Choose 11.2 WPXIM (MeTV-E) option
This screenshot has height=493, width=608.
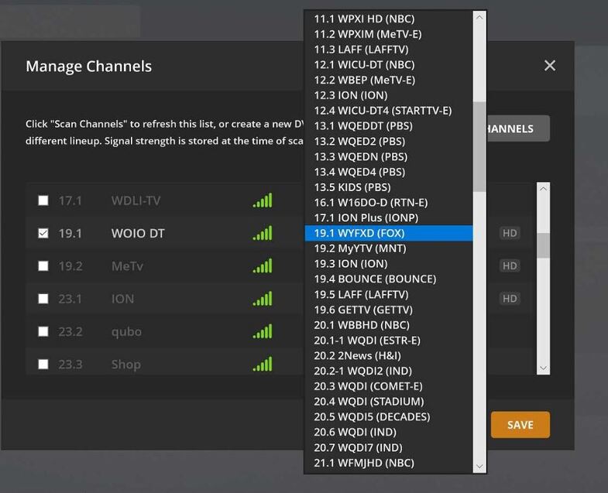389,34
